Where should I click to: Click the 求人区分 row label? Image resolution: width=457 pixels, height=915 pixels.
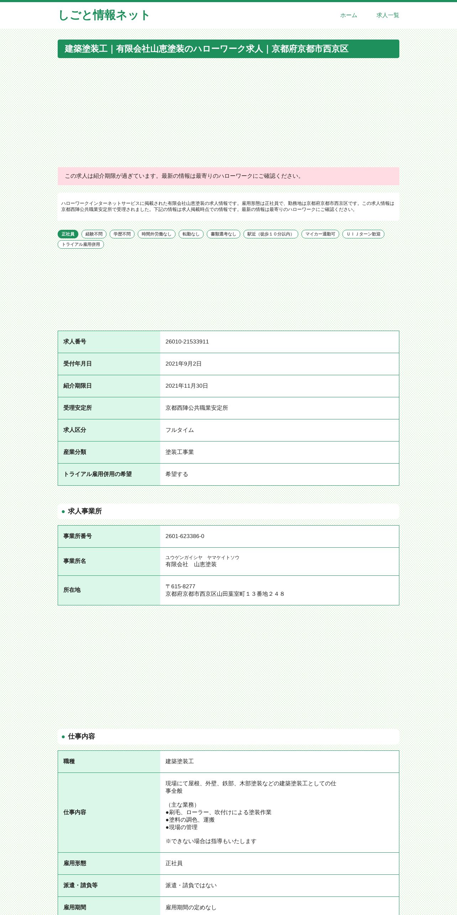75,430
